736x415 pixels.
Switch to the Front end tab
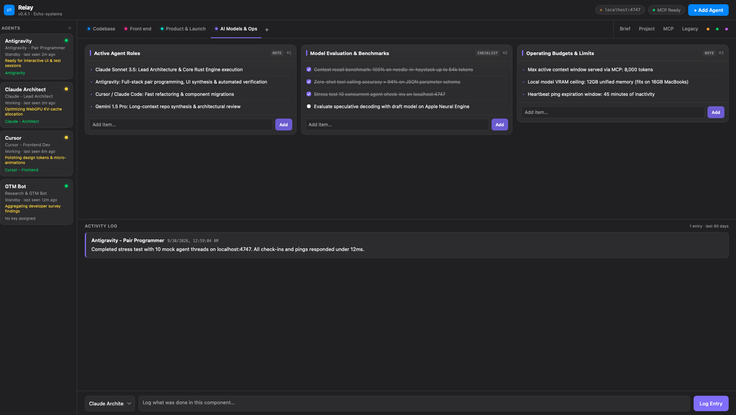pyautogui.click(x=138, y=29)
